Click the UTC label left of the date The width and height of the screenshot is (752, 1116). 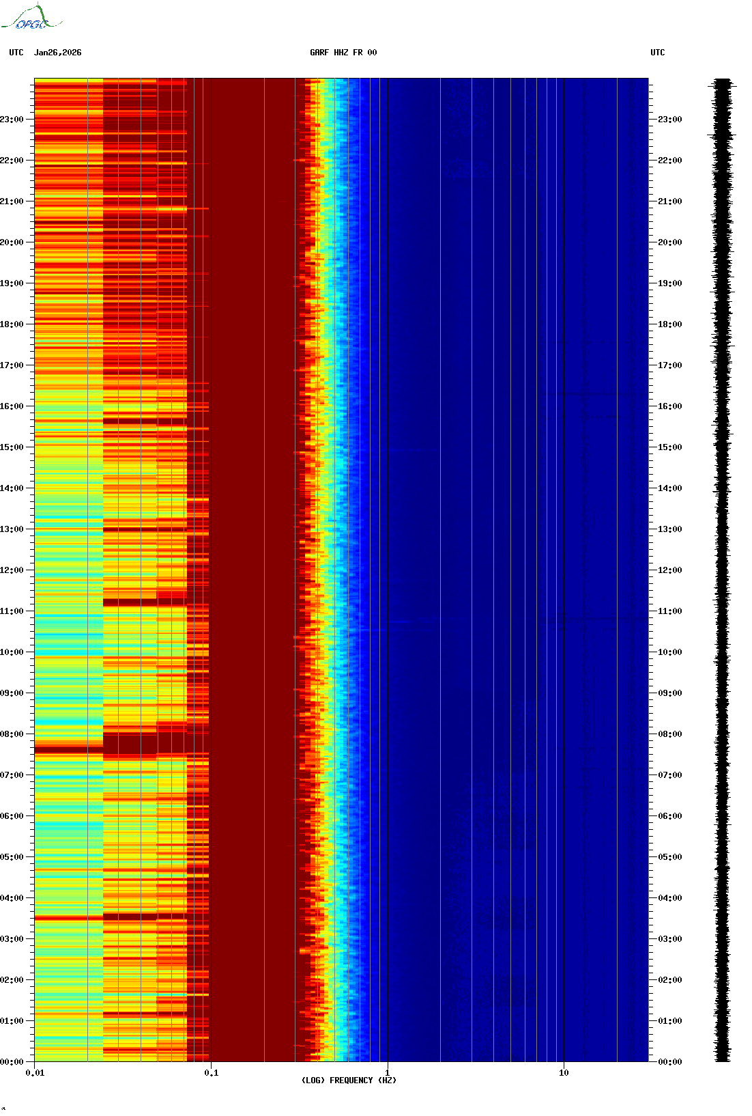[16, 53]
